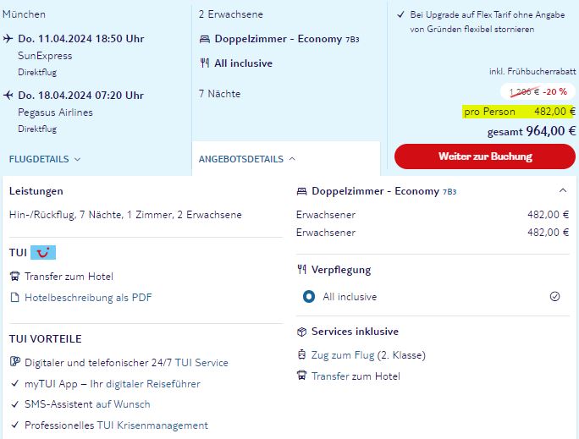Click Weiter zur Buchung button

coord(485,156)
